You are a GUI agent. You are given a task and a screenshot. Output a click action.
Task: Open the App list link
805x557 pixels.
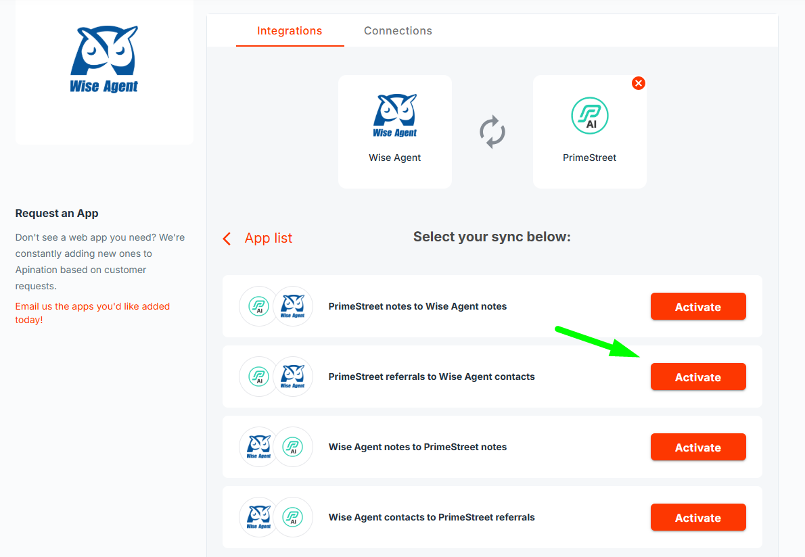click(268, 238)
